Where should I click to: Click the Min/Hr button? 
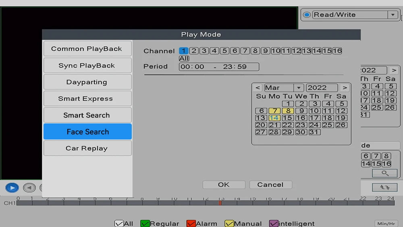386,223
